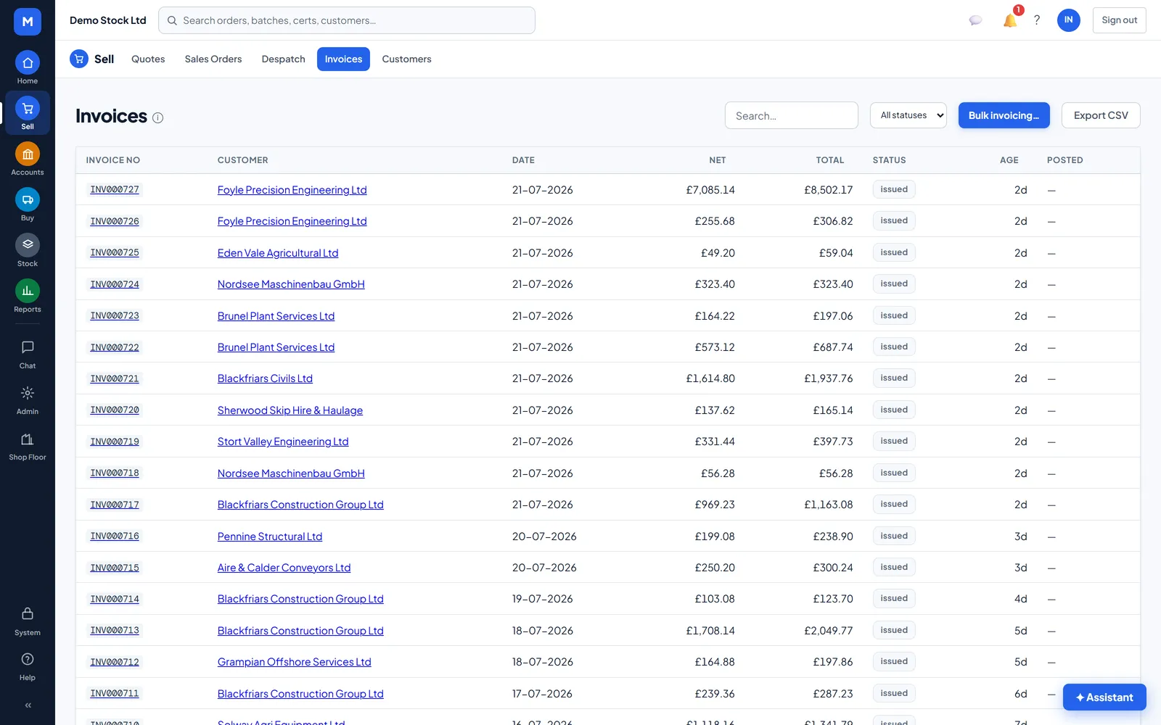Open invoice INV000727
Screen dimensions: 1161x725
(x=115, y=189)
